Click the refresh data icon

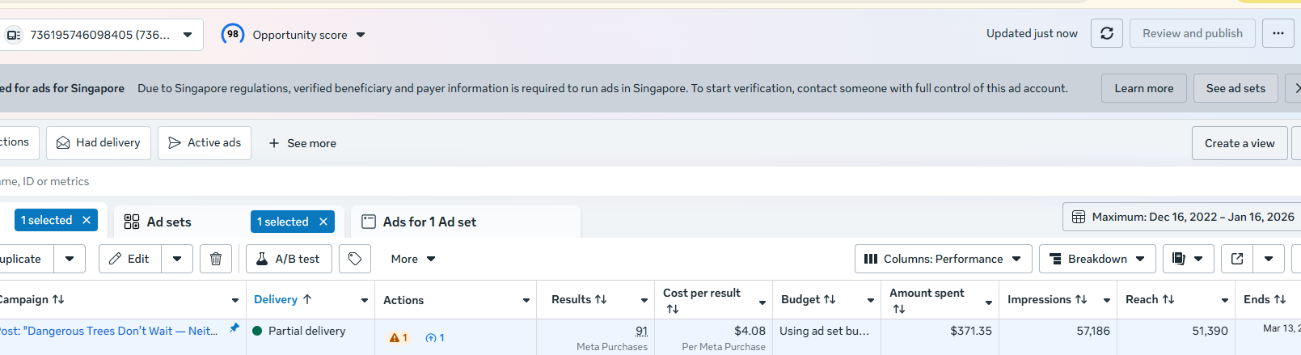pos(1106,33)
